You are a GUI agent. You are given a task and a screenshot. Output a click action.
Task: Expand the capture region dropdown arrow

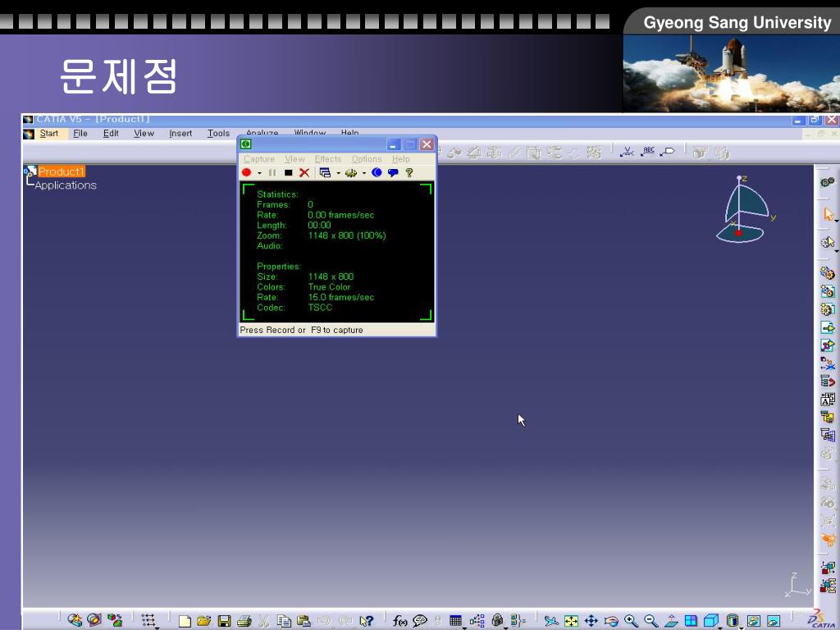[338, 173]
